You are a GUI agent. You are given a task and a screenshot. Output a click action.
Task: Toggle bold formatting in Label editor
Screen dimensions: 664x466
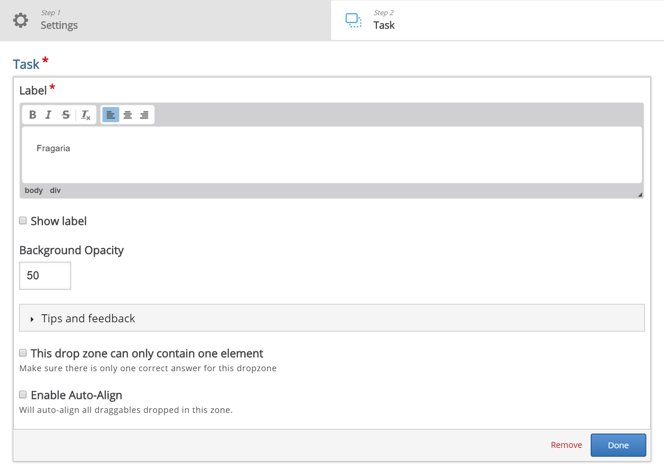32,115
